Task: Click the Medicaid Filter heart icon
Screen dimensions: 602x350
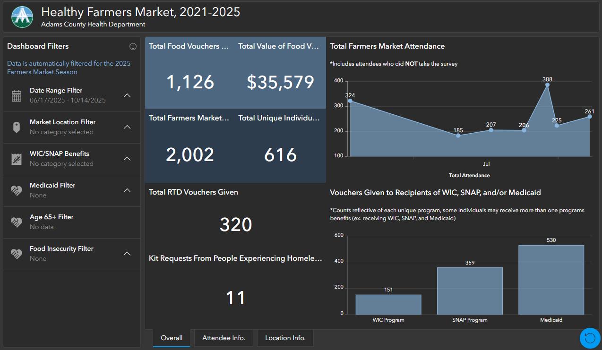Action: pyautogui.click(x=17, y=190)
